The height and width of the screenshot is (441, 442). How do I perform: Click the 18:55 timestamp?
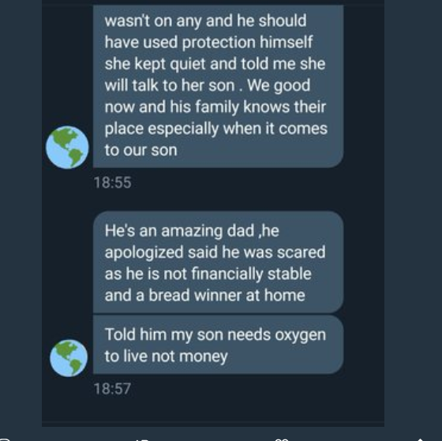(112, 182)
